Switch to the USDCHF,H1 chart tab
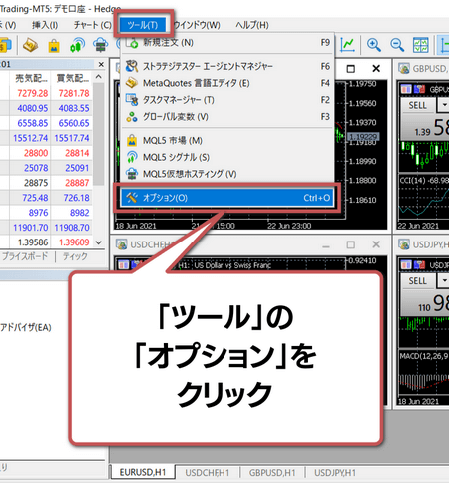This screenshot has height=483, width=449. 207,473
